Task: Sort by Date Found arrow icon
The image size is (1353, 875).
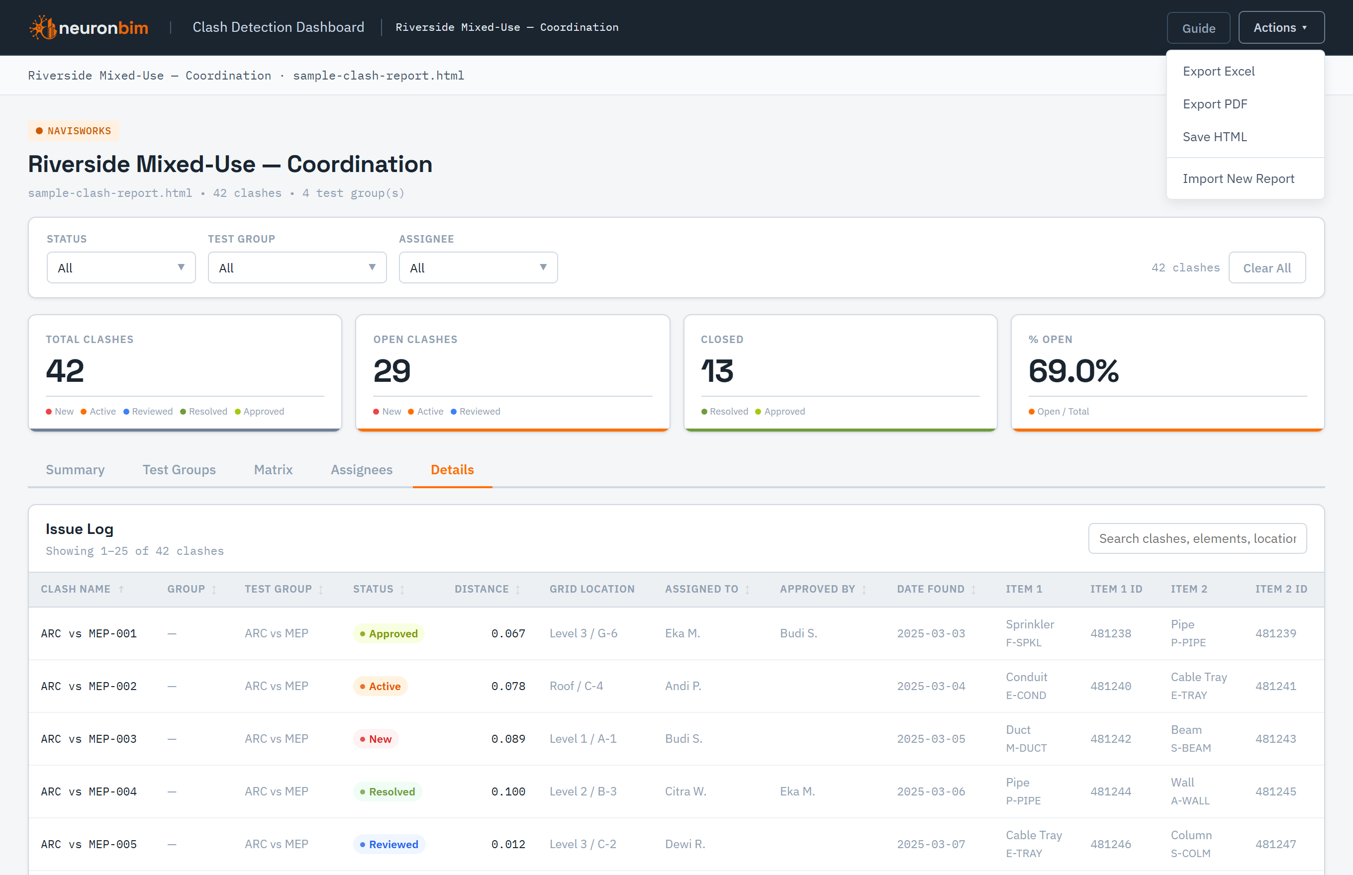Action: [x=974, y=589]
